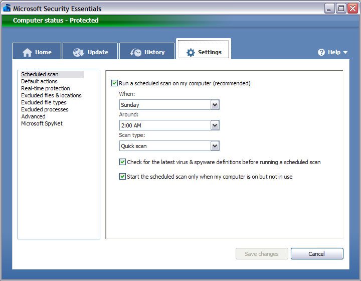Click the clock icon on History tab
361x281 pixels.
(x=135, y=52)
